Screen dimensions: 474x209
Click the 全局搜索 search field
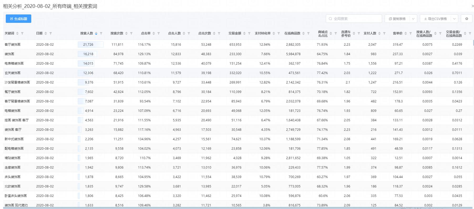coord(354,19)
